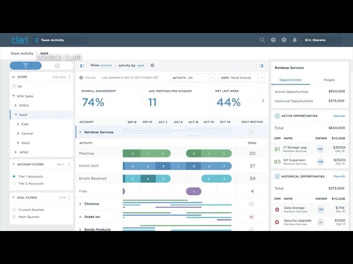Image resolution: width=353 pixels, height=264 pixels.
Task: Toggle the Next Quarter checkbox
Action: [14, 217]
